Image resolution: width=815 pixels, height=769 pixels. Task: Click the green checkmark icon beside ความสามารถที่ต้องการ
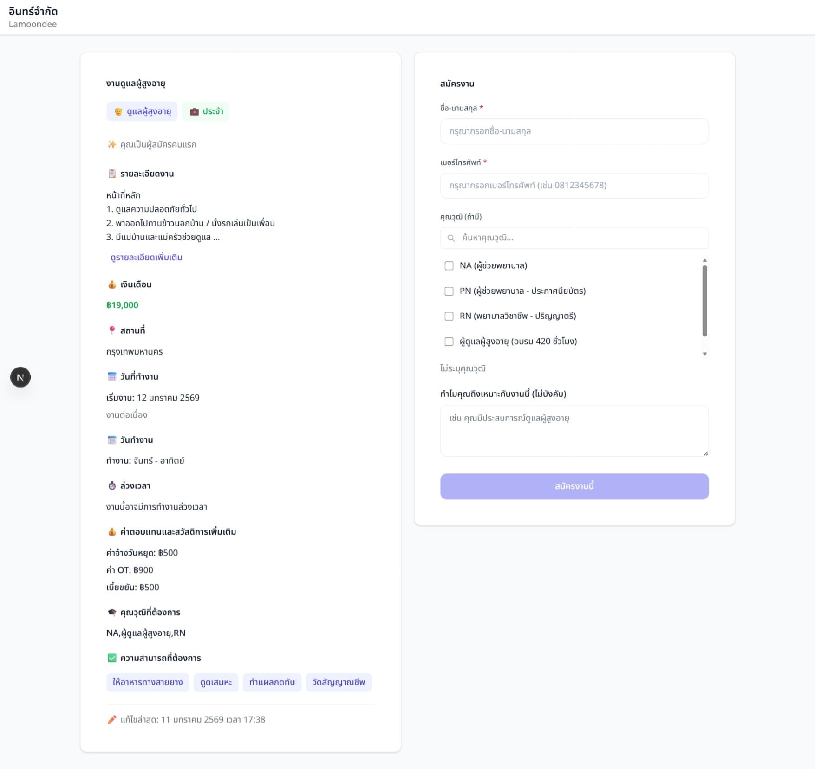coord(112,658)
